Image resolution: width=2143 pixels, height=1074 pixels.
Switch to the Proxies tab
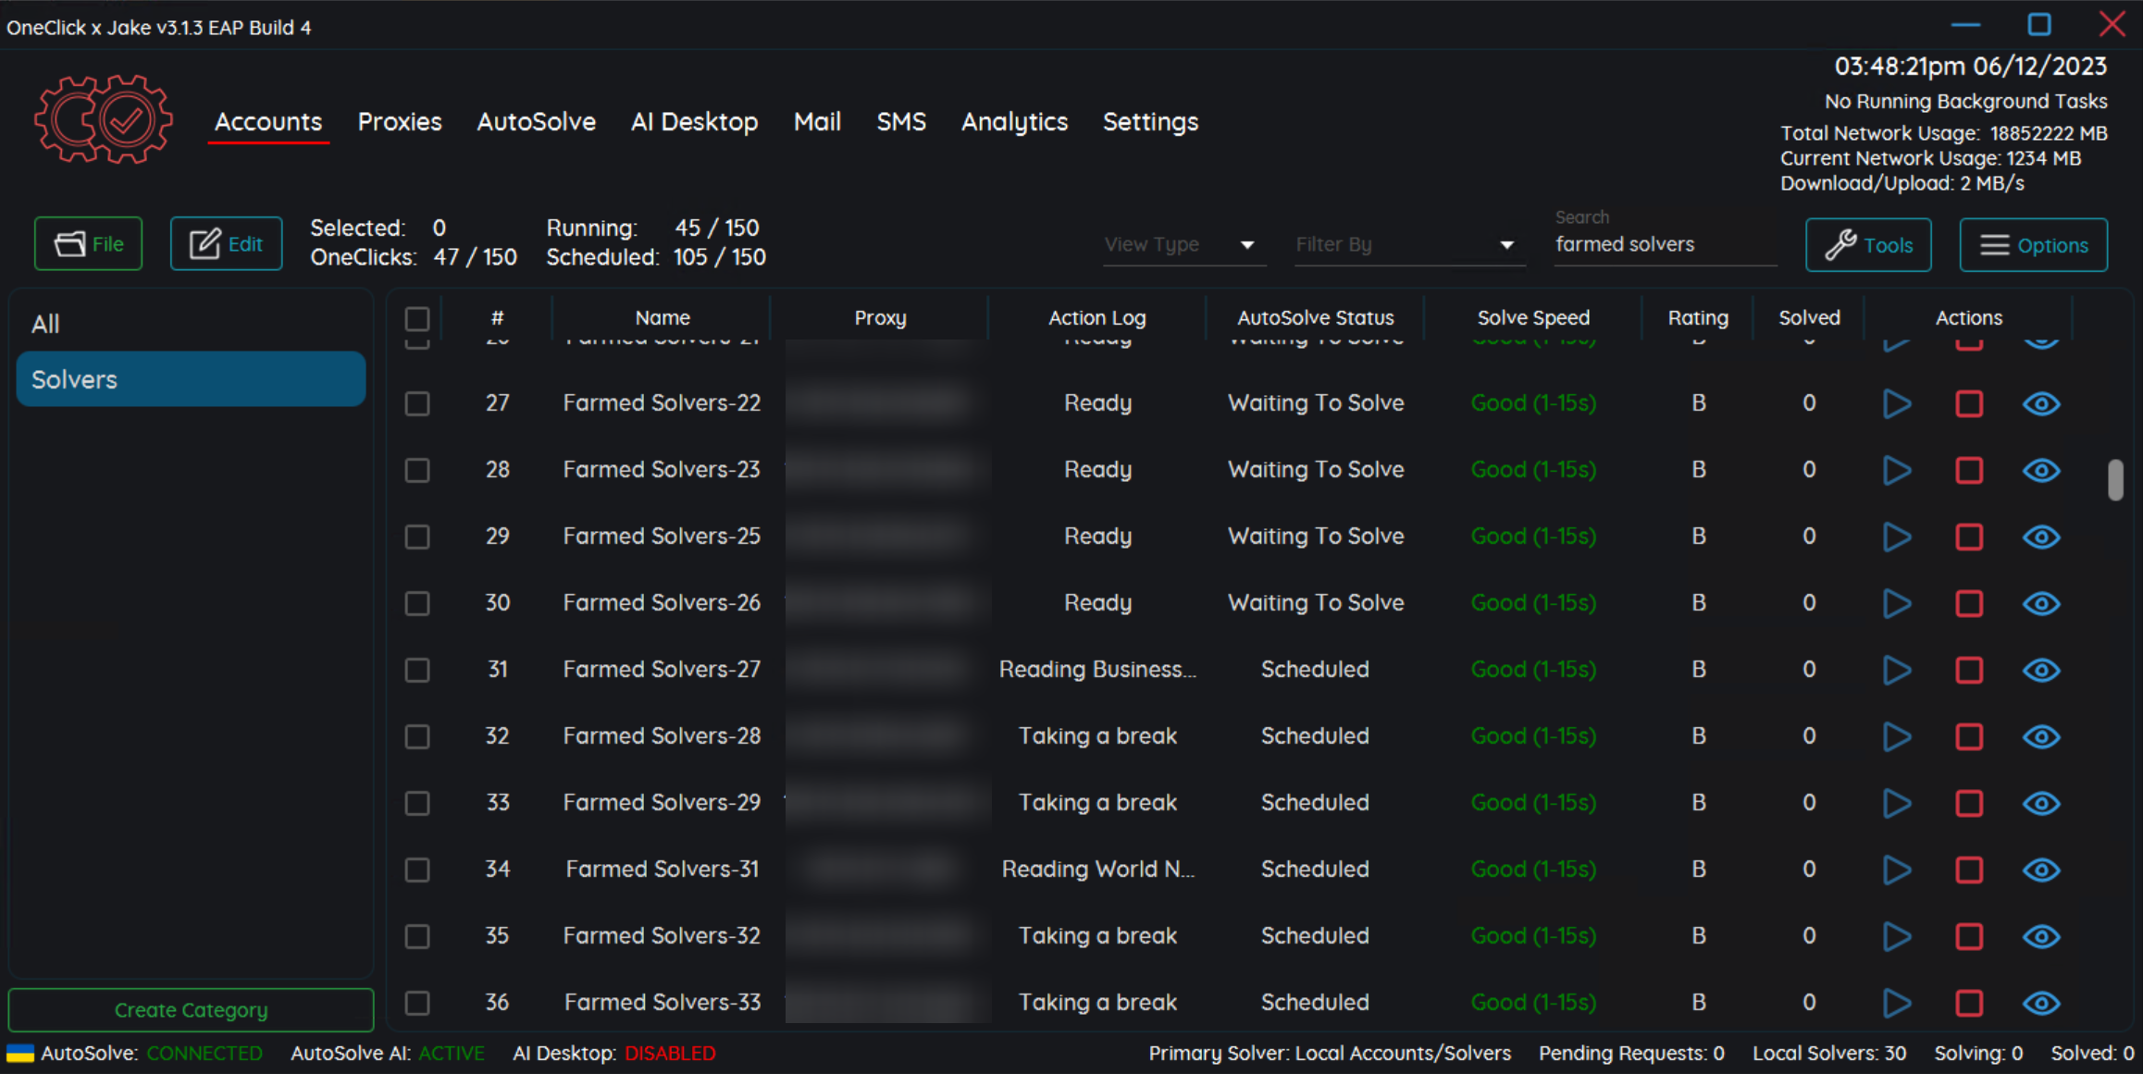pyautogui.click(x=400, y=122)
